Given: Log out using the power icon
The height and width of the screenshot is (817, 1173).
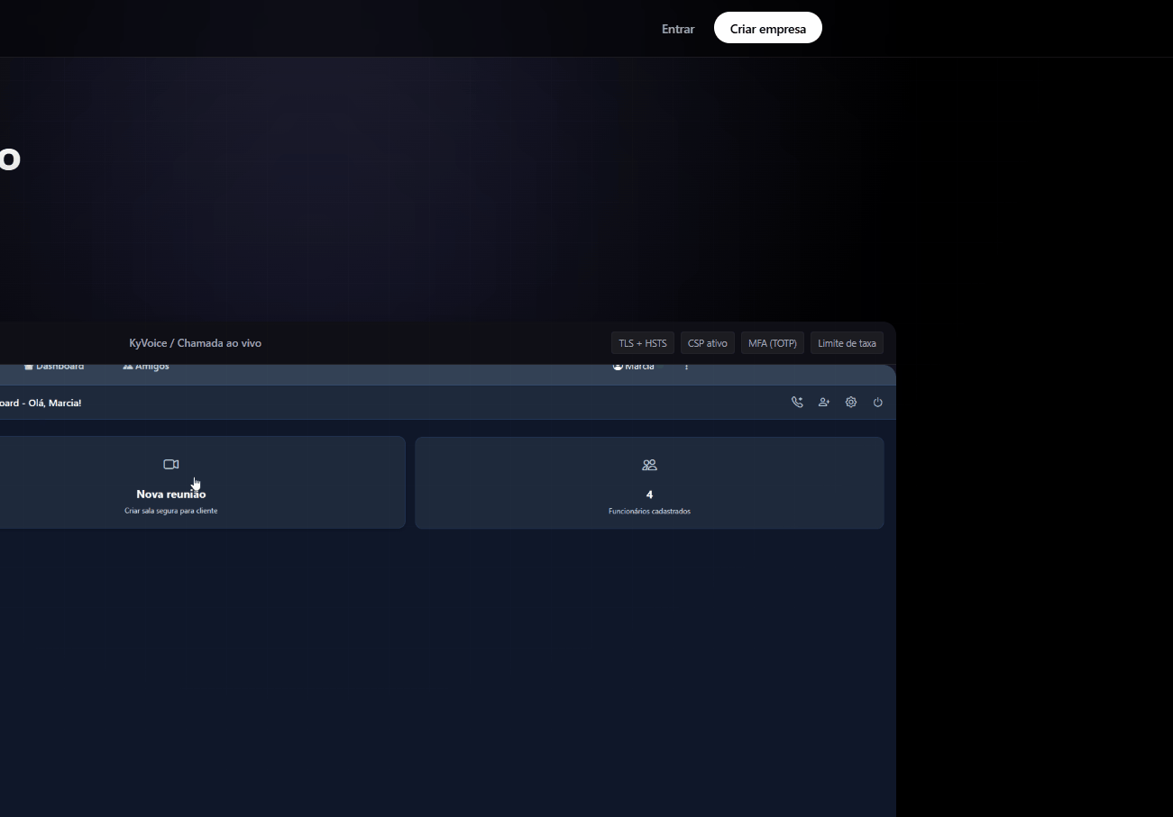Looking at the screenshot, I should (877, 403).
